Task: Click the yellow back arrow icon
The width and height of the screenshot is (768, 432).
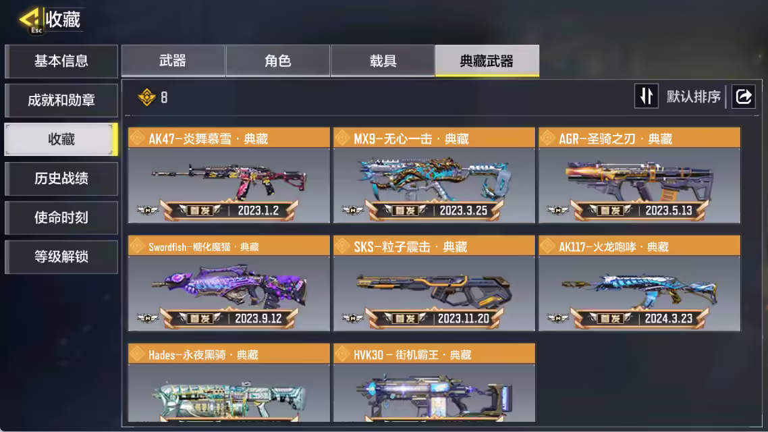Action: click(30, 20)
